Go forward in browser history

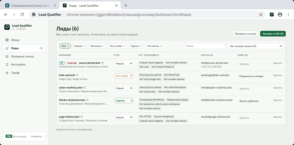pos(14,15)
